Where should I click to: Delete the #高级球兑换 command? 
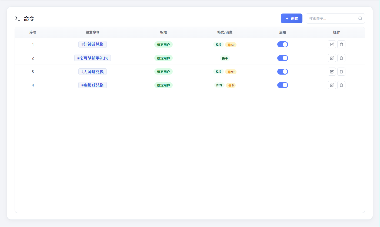coord(341,85)
